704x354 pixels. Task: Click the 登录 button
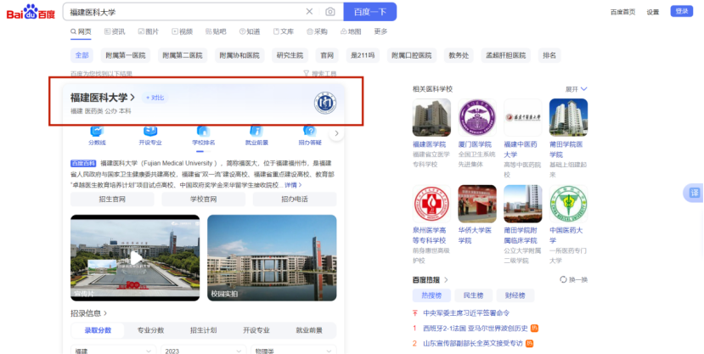(x=682, y=11)
